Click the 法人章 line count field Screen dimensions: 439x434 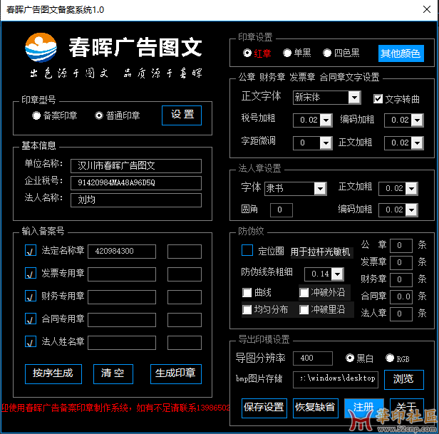(401, 314)
